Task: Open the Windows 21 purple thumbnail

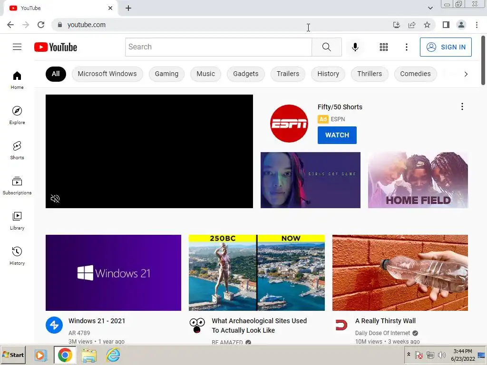Action: pos(113,272)
